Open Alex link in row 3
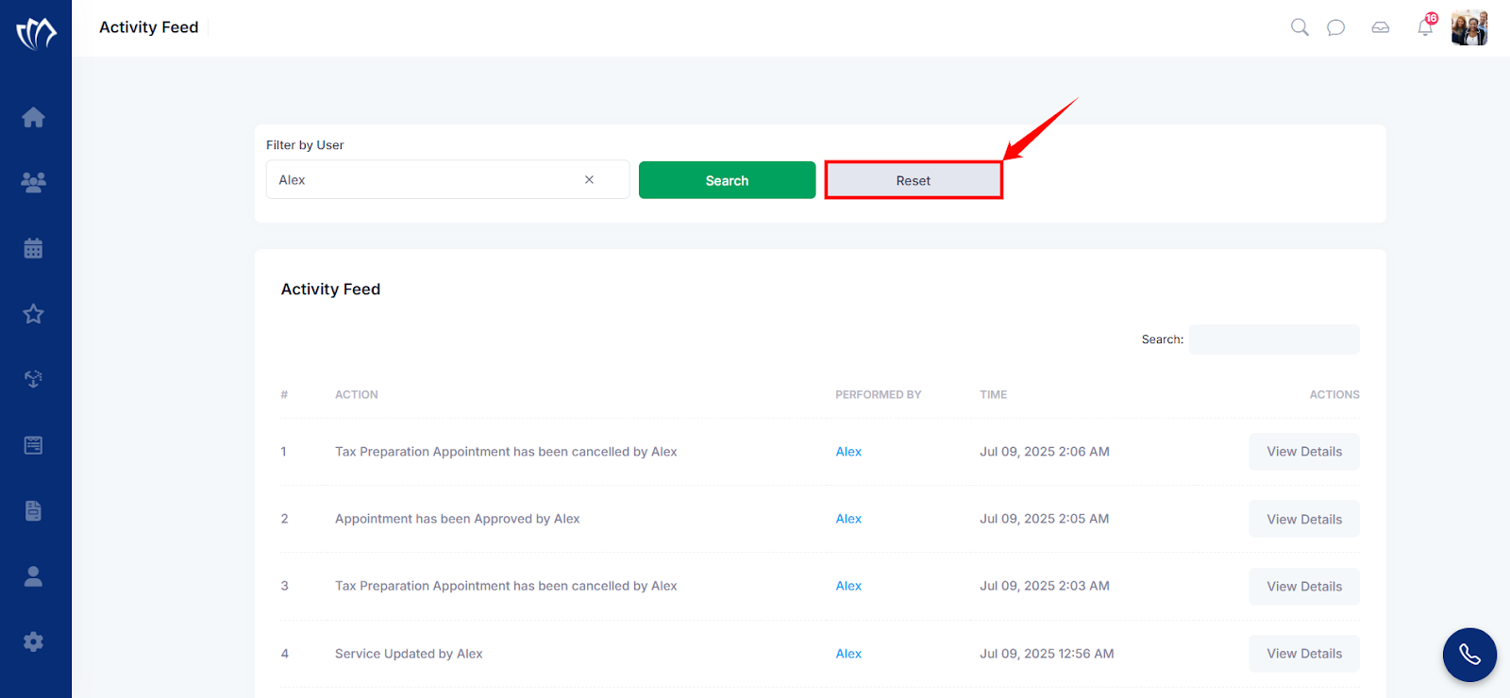1510x698 pixels. point(848,586)
